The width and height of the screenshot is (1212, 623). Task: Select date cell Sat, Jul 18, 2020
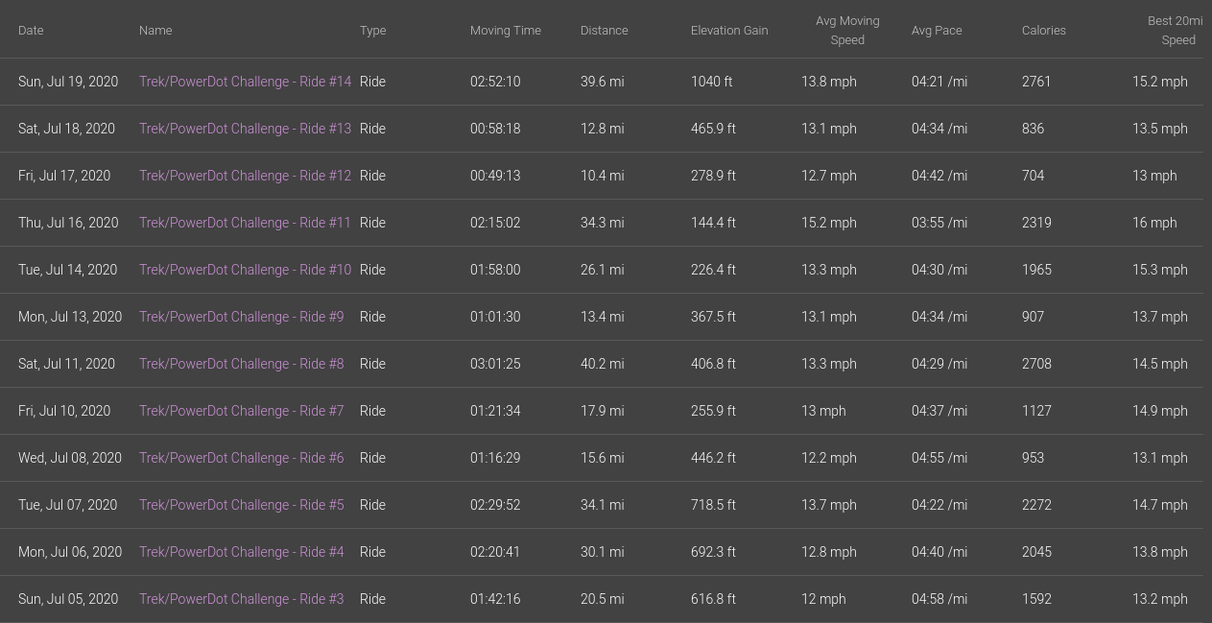point(66,129)
